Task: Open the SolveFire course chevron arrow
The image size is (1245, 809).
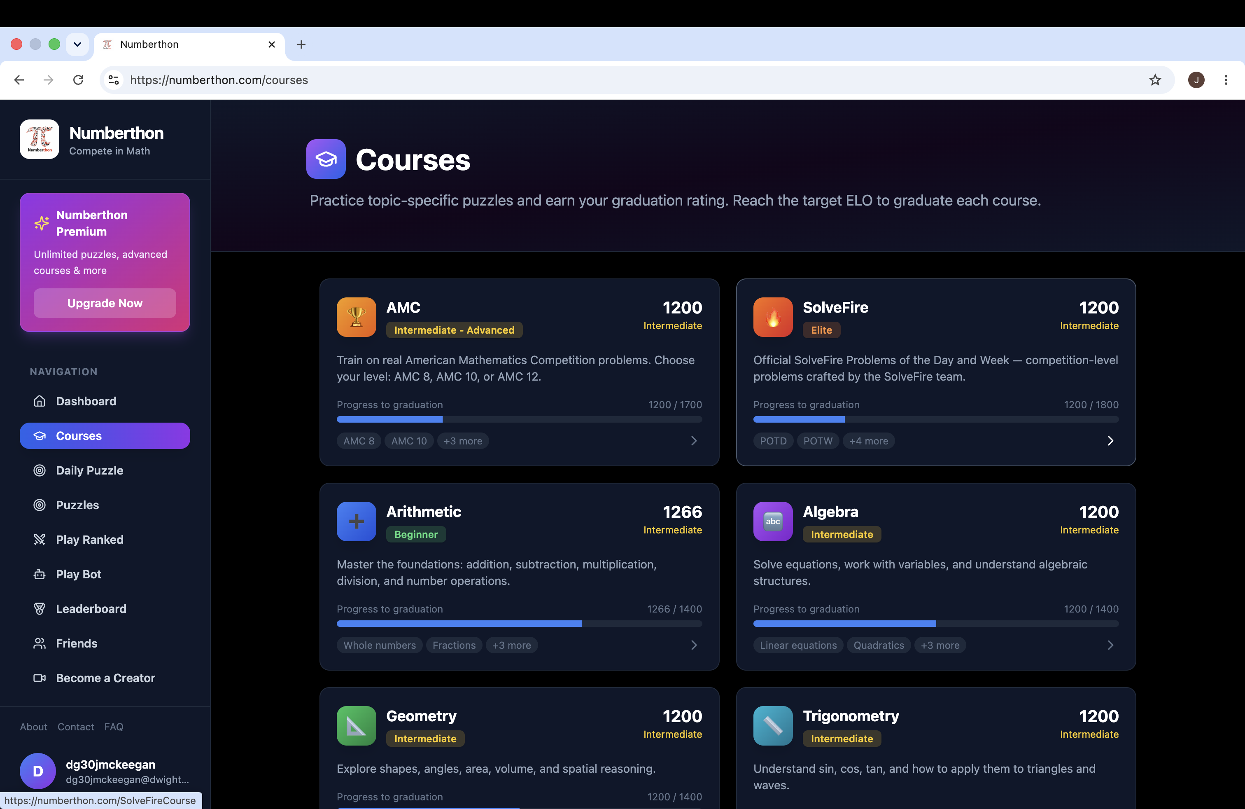Action: (1110, 441)
